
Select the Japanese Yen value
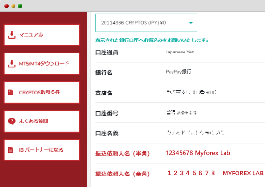coord(180,52)
